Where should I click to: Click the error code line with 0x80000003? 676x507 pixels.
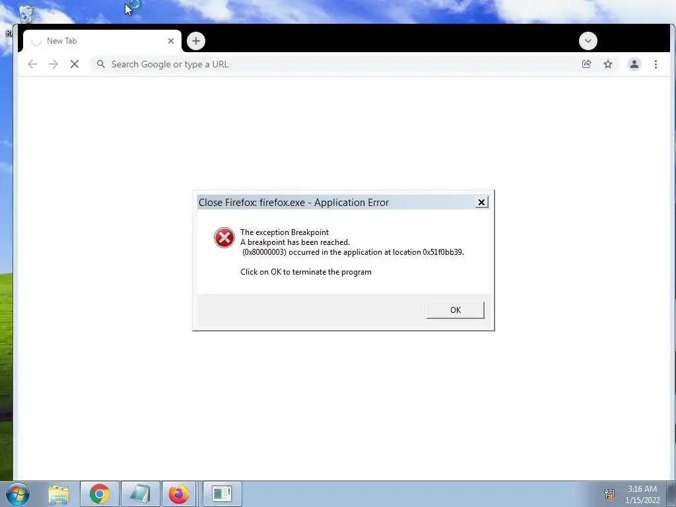[x=353, y=252]
